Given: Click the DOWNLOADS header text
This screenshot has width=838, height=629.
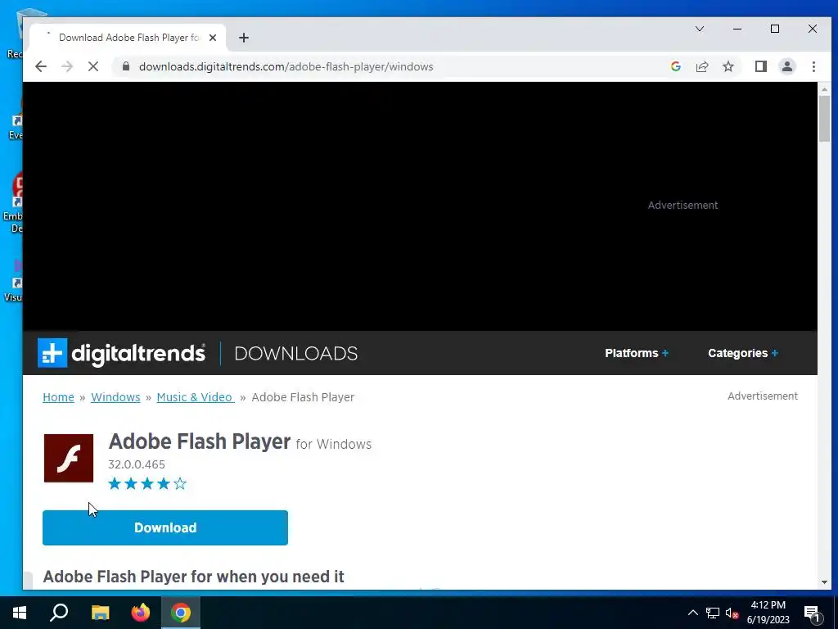Looking at the screenshot, I should click(x=296, y=354).
